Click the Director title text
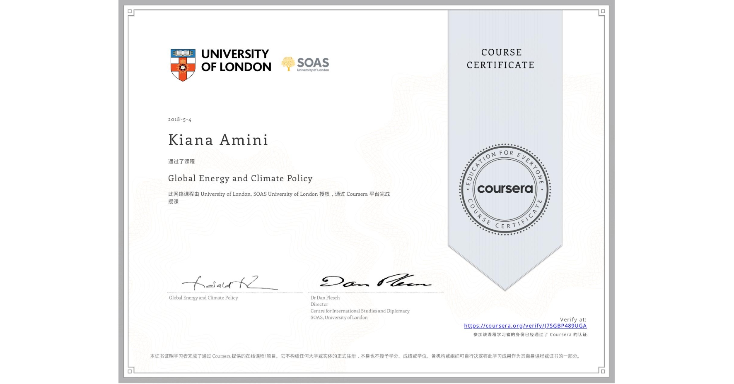This screenshot has width=734, height=384. [x=319, y=304]
